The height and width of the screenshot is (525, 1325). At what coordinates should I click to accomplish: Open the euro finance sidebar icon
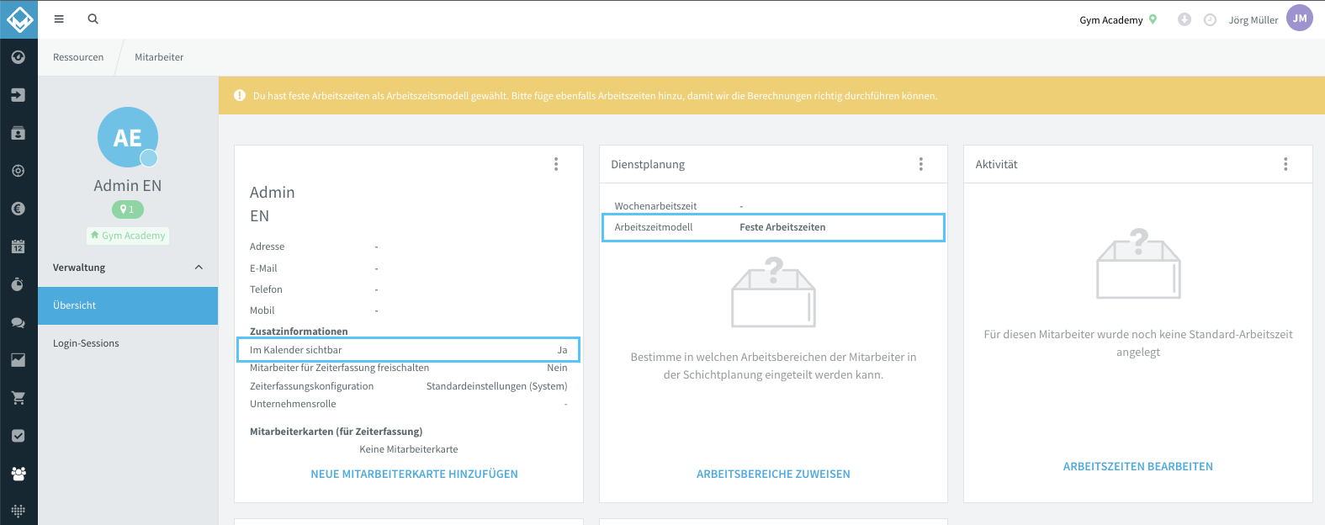pos(19,209)
